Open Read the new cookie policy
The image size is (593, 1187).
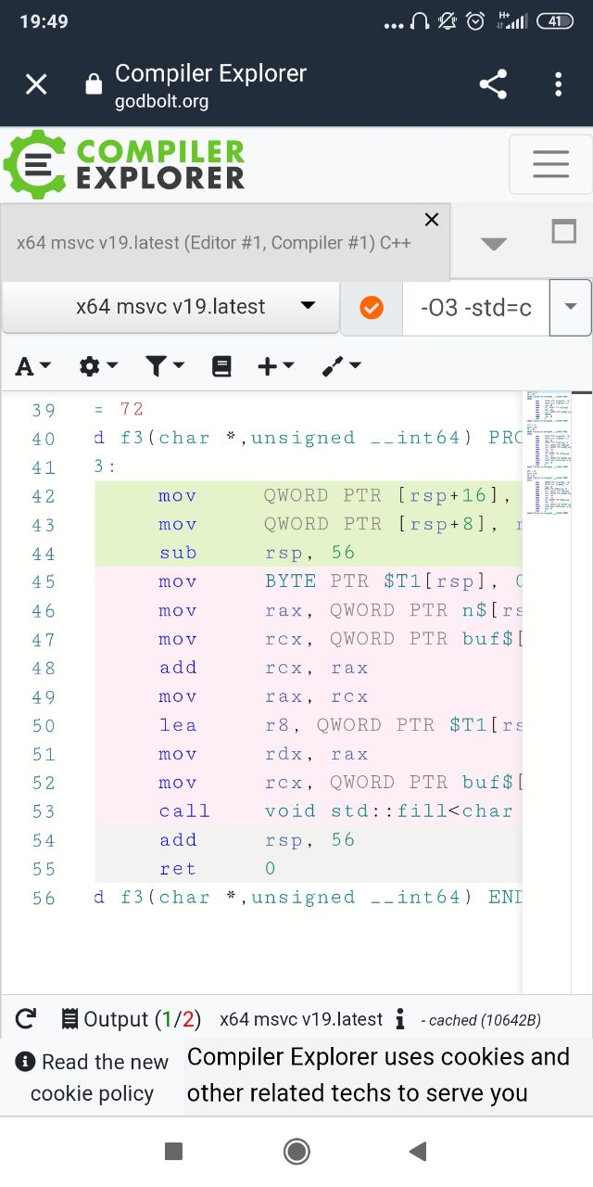pos(92,1078)
